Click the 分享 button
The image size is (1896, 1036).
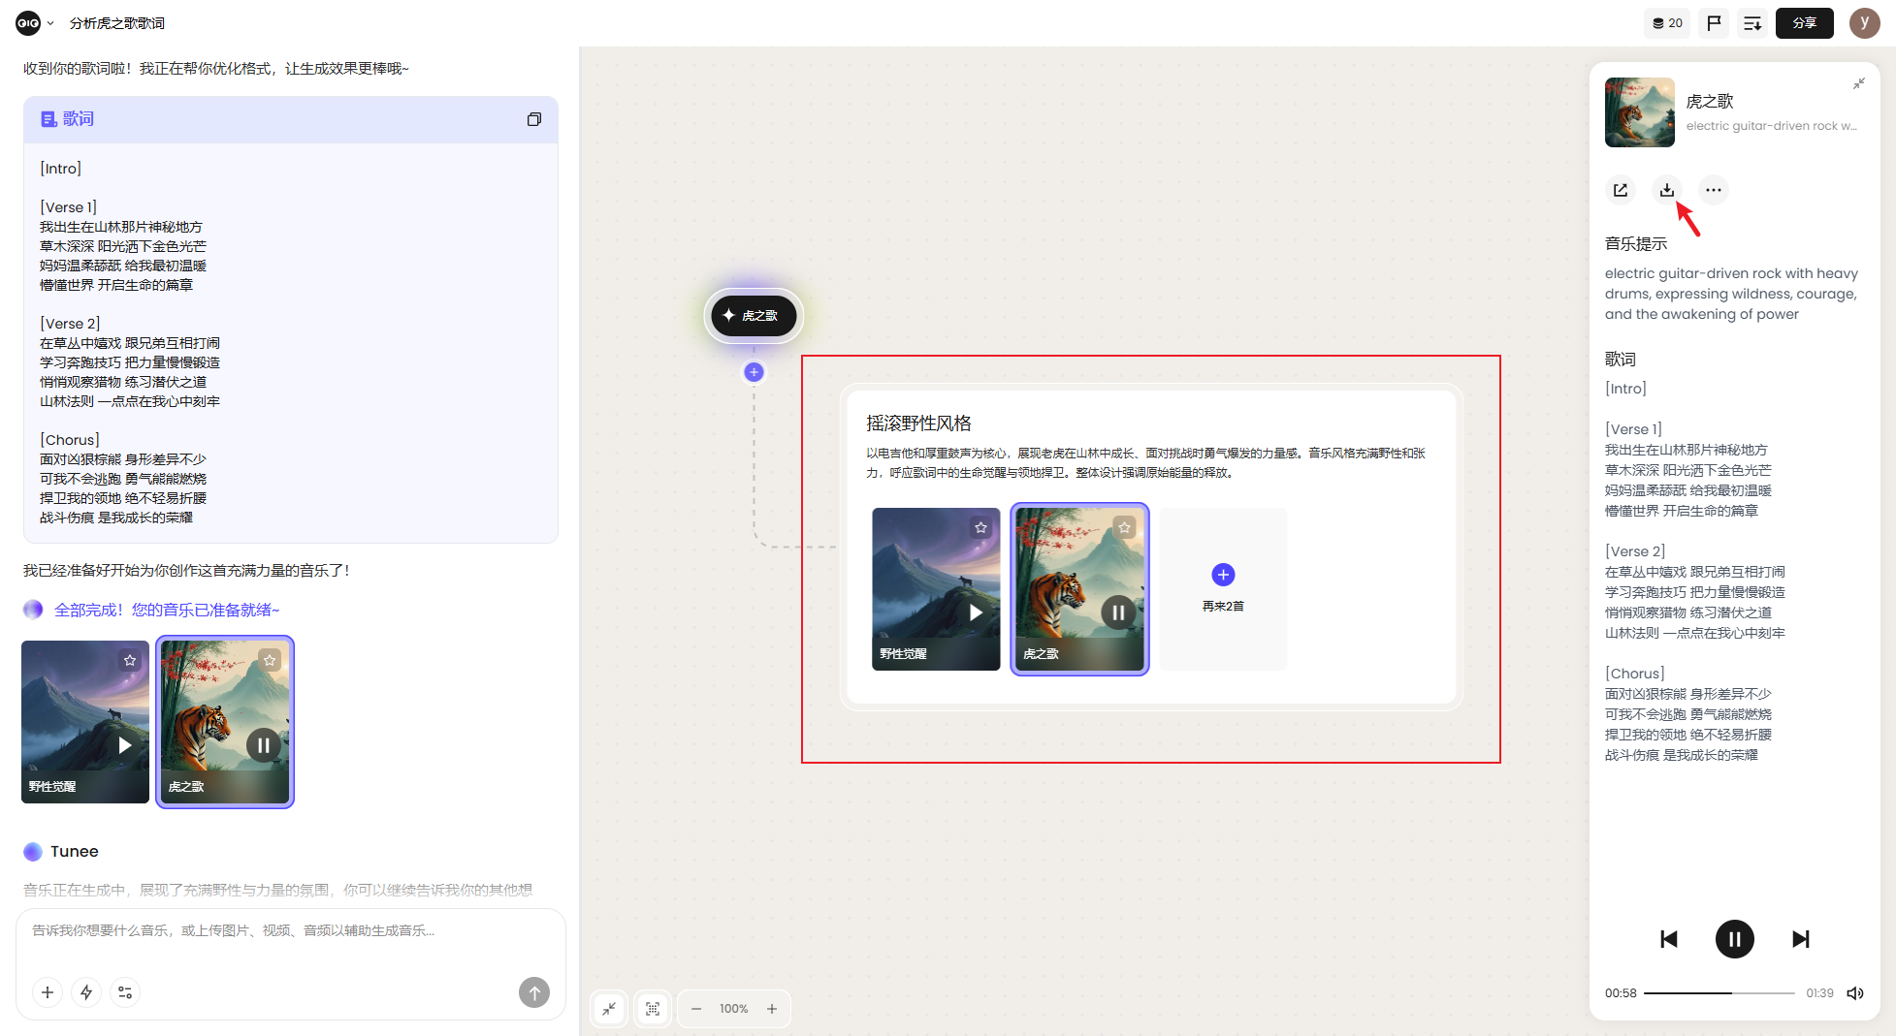tap(1804, 23)
